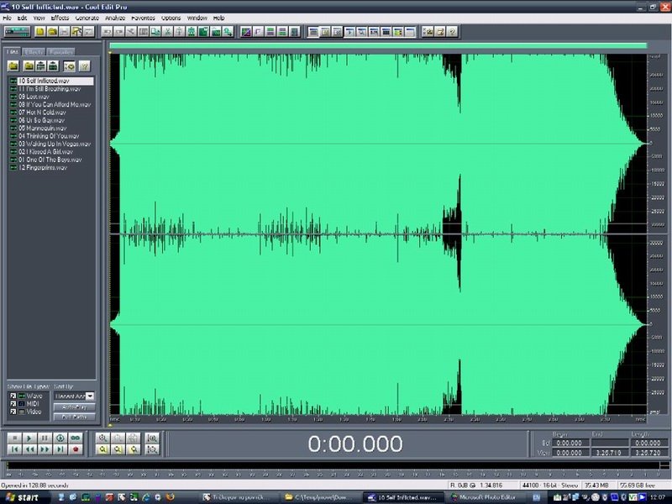
Task: Click the Go to End transport button
Action: [60, 450]
